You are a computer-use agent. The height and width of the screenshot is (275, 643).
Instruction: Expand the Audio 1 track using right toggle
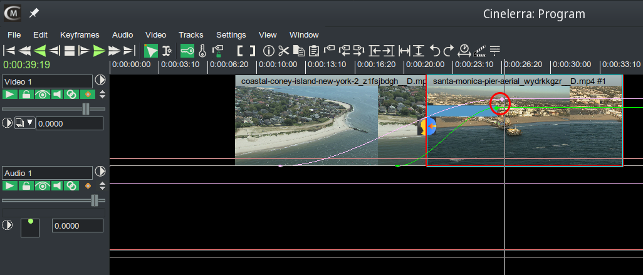pos(100,172)
